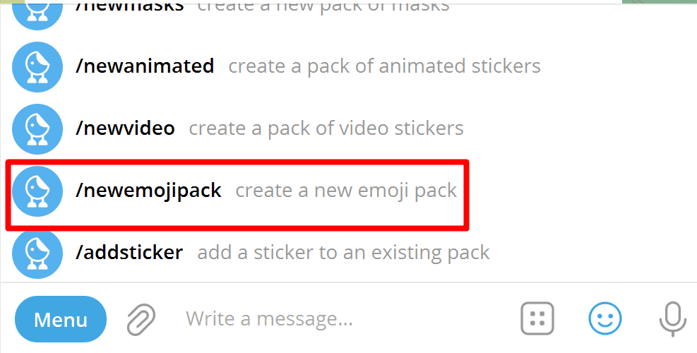697x353 pixels.
Task: Open the bot keyboard four-dot icon
Action: coord(537,318)
